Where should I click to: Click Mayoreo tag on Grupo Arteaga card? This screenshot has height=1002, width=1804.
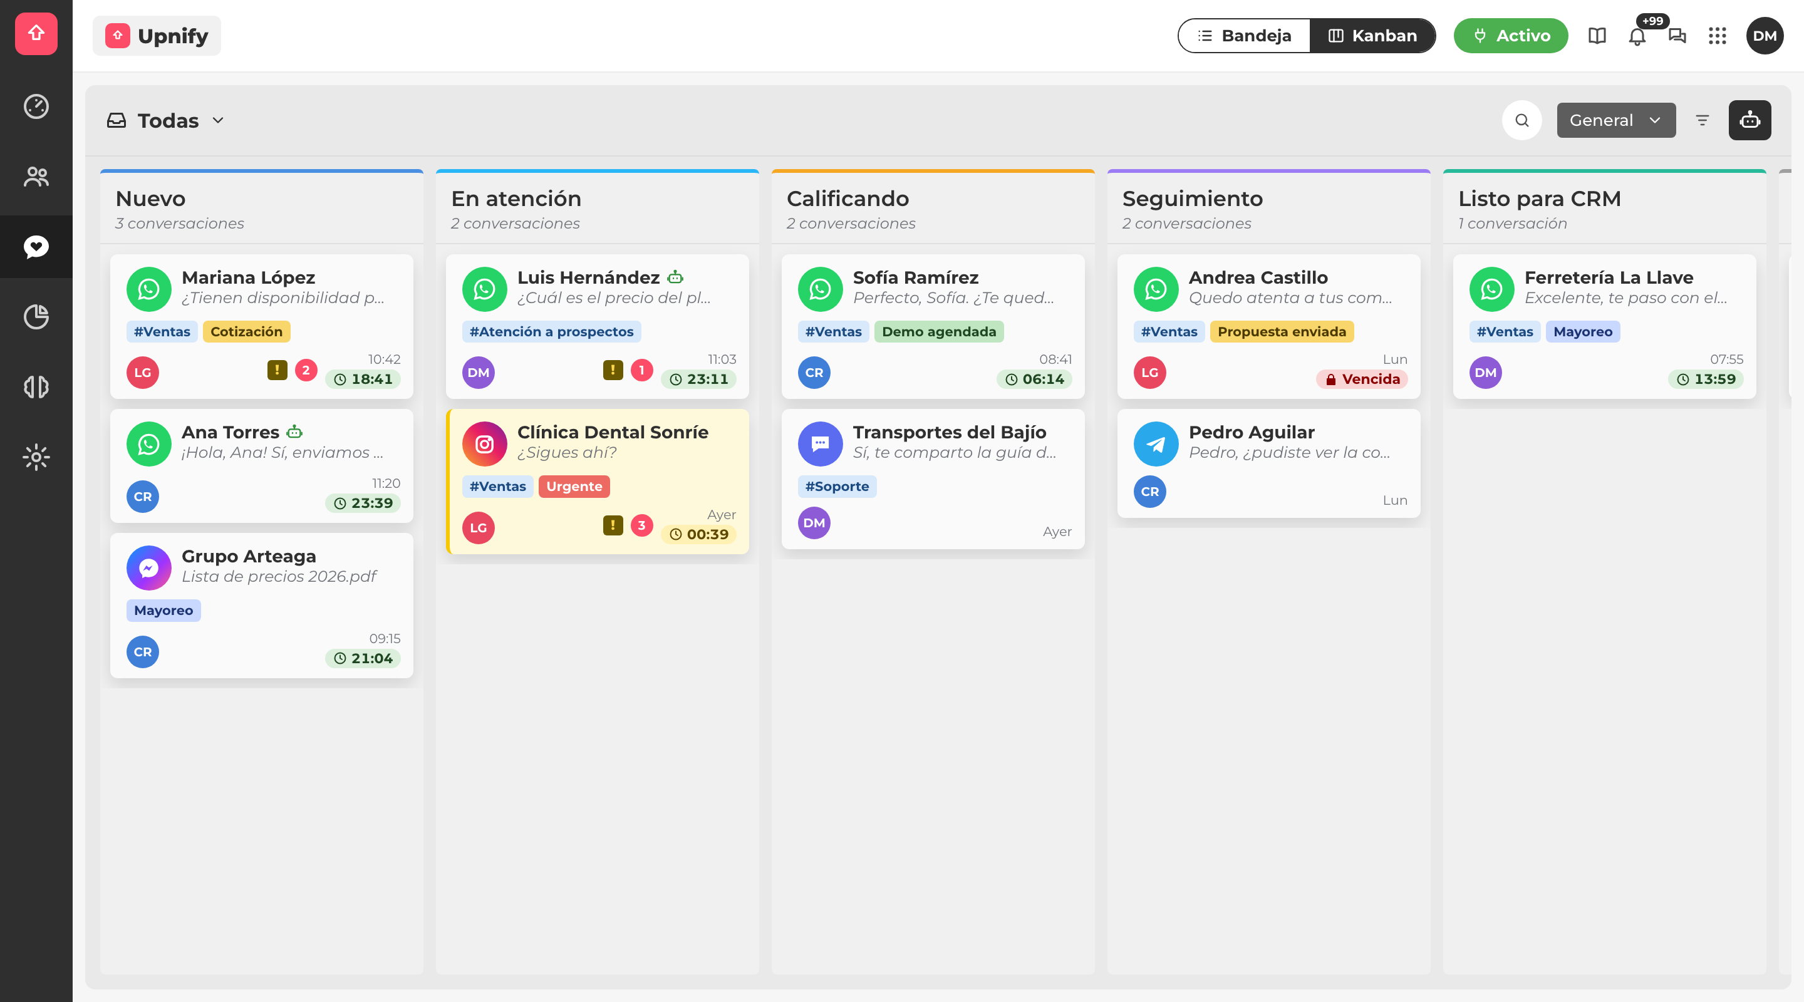coord(163,610)
